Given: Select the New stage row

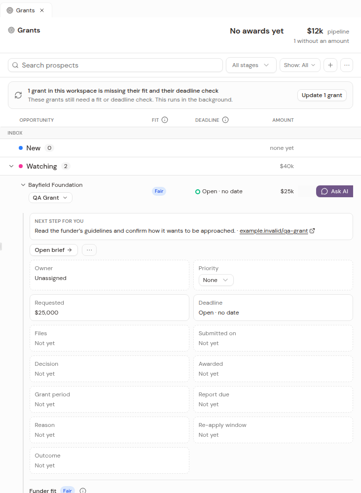Looking at the screenshot, I should 180,148.
